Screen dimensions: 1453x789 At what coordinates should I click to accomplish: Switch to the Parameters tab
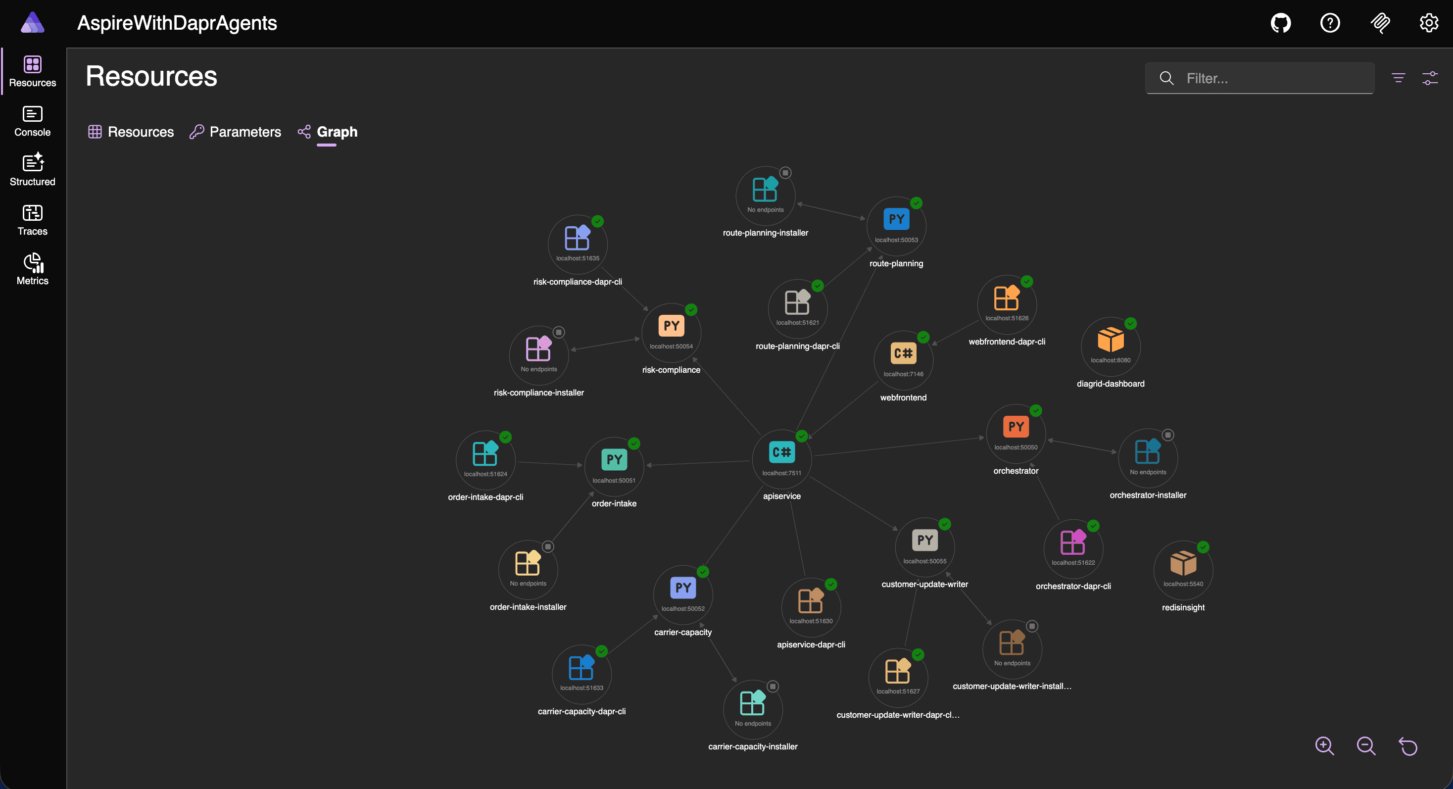tap(235, 132)
